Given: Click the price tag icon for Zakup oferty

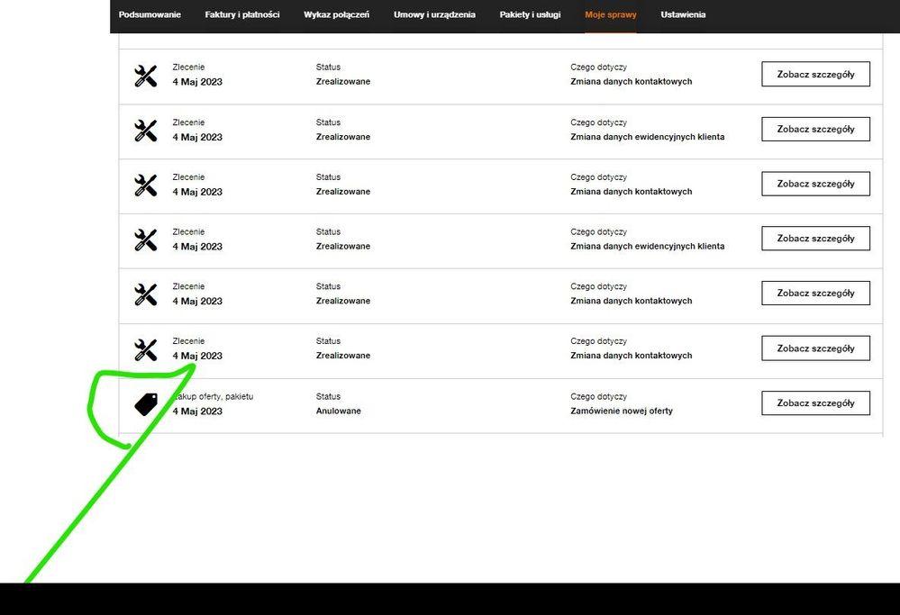Looking at the screenshot, I should [146, 404].
